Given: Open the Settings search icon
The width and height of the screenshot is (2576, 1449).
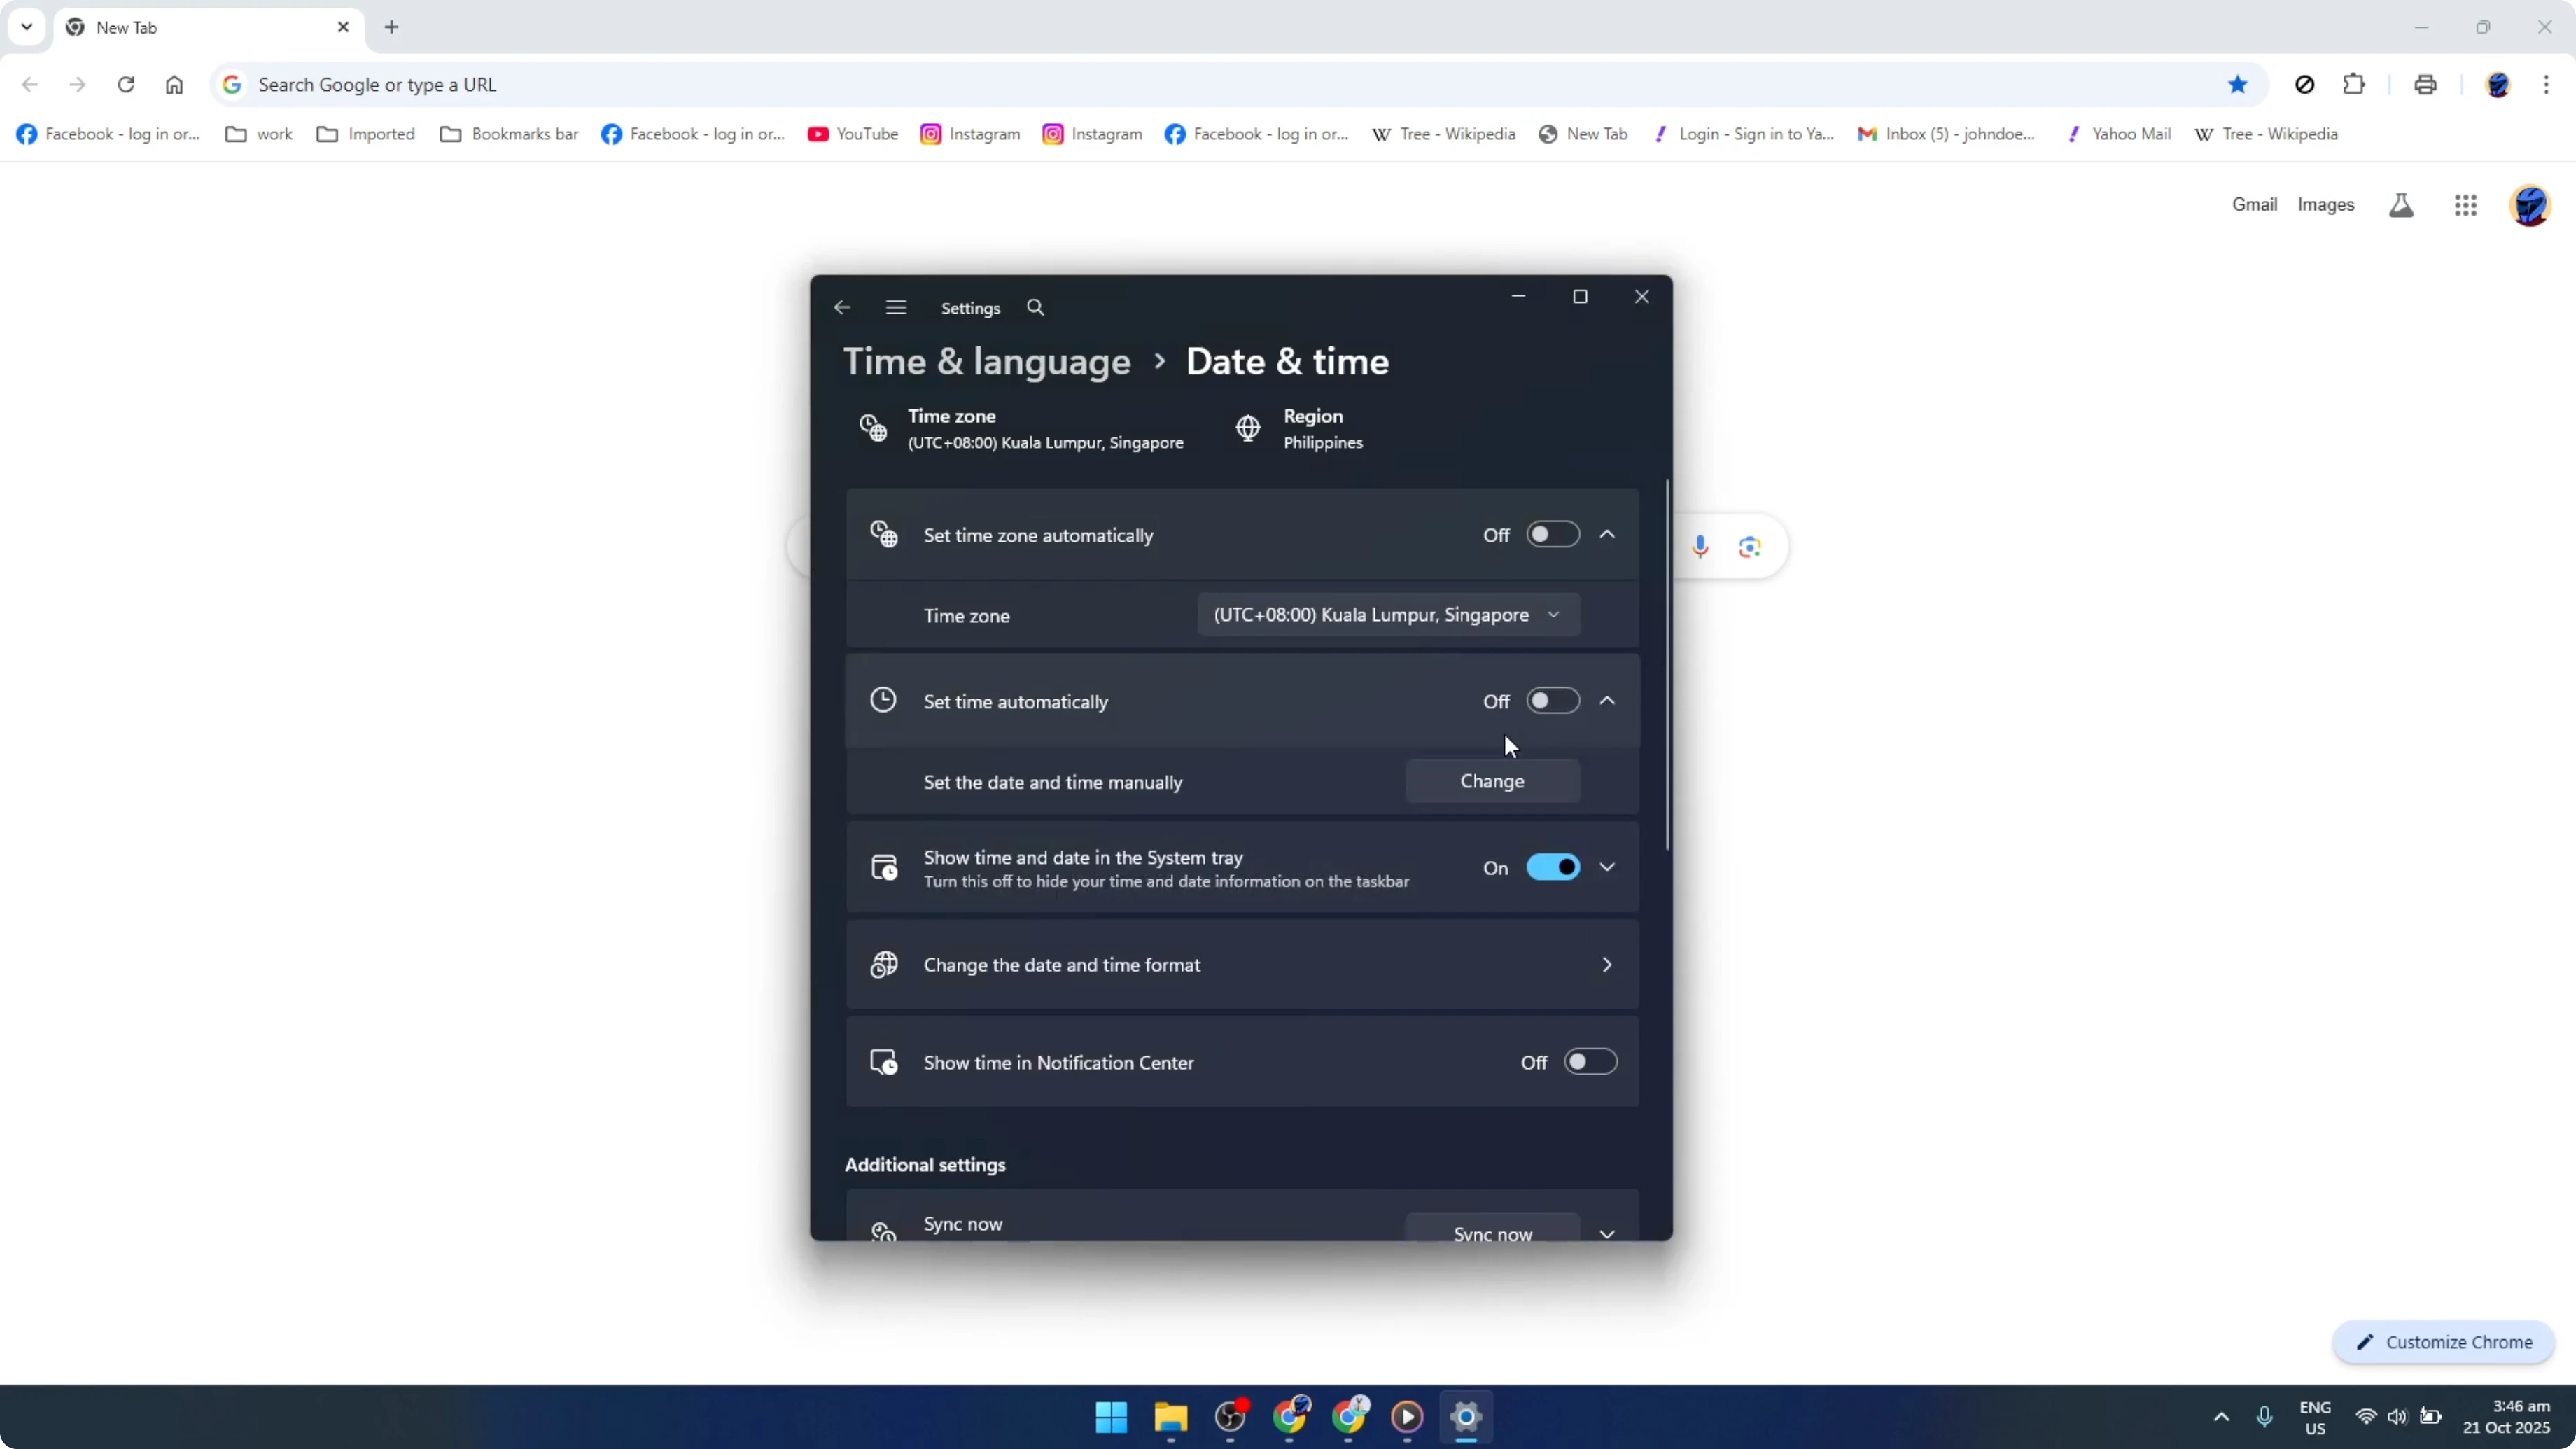Looking at the screenshot, I should point(1035,307).
